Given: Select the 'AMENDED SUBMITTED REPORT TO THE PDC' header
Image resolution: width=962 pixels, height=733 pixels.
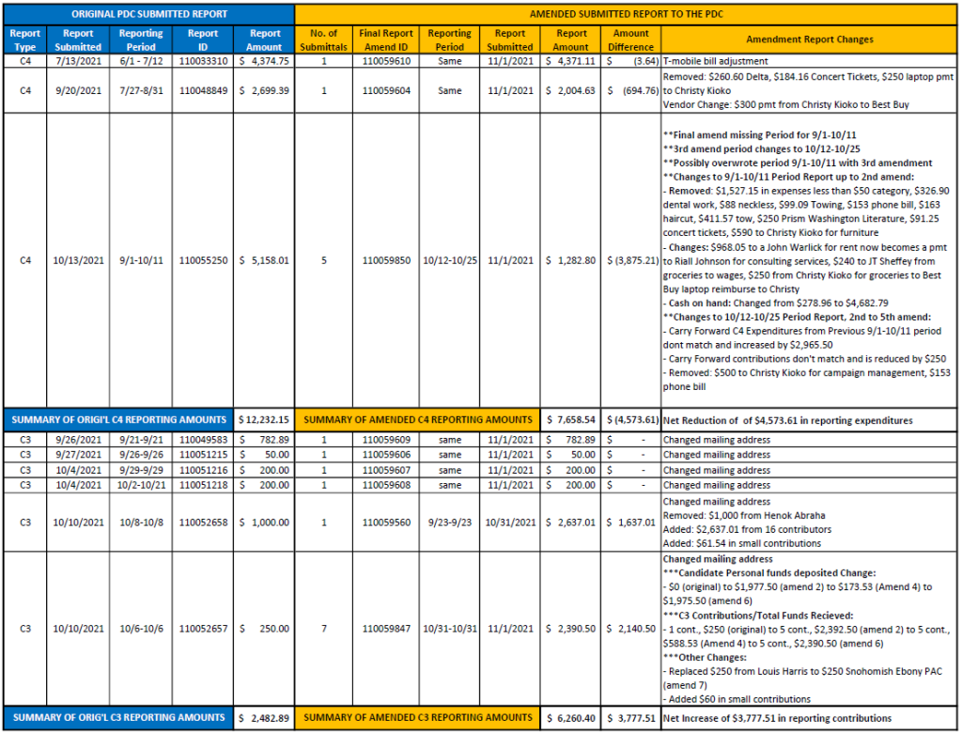Looking at the screenshot, I should pos(627,15).
